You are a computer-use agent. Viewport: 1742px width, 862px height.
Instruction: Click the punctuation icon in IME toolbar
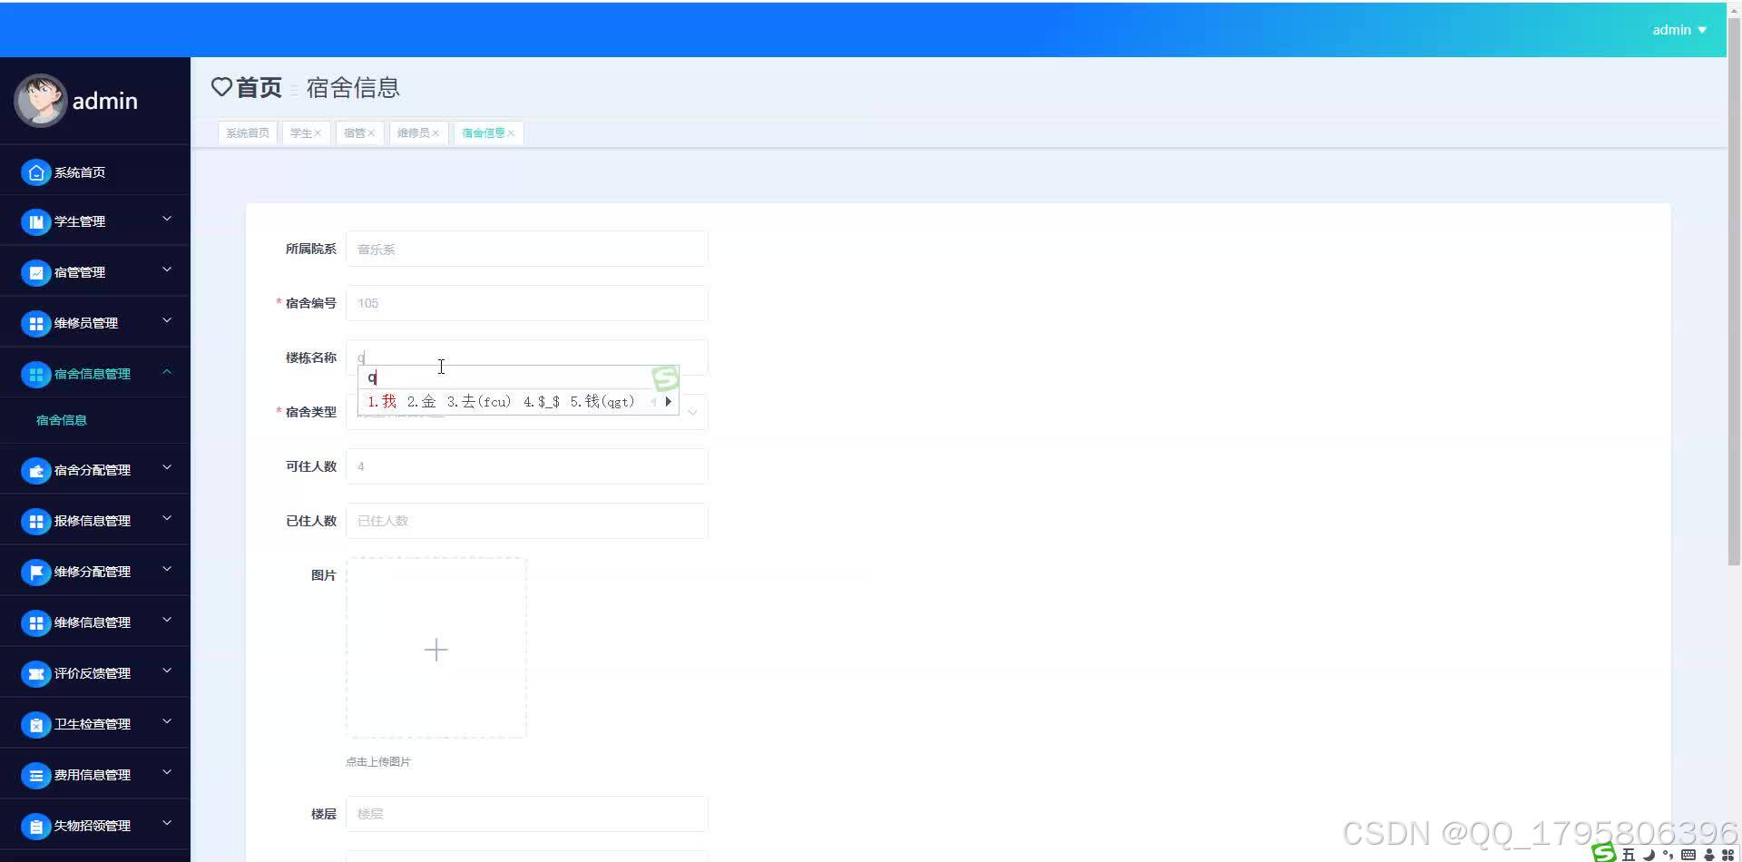click(x=1668, y=855)
